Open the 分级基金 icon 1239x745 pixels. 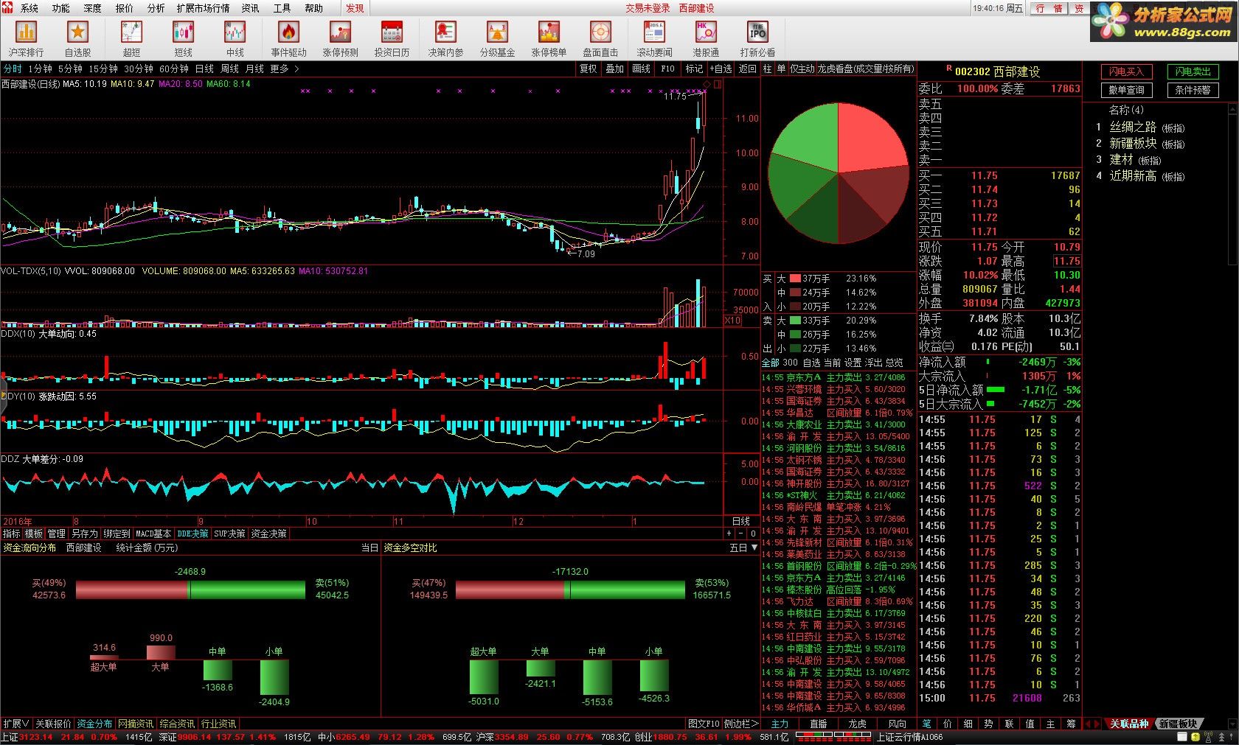coord(497,38)
